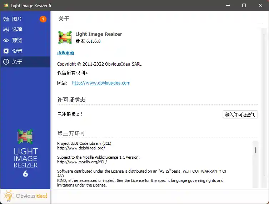Click the 许可证状态 heading
This screenshot has height=204, width=269.
pyautogui.click(x=71, y=100)
